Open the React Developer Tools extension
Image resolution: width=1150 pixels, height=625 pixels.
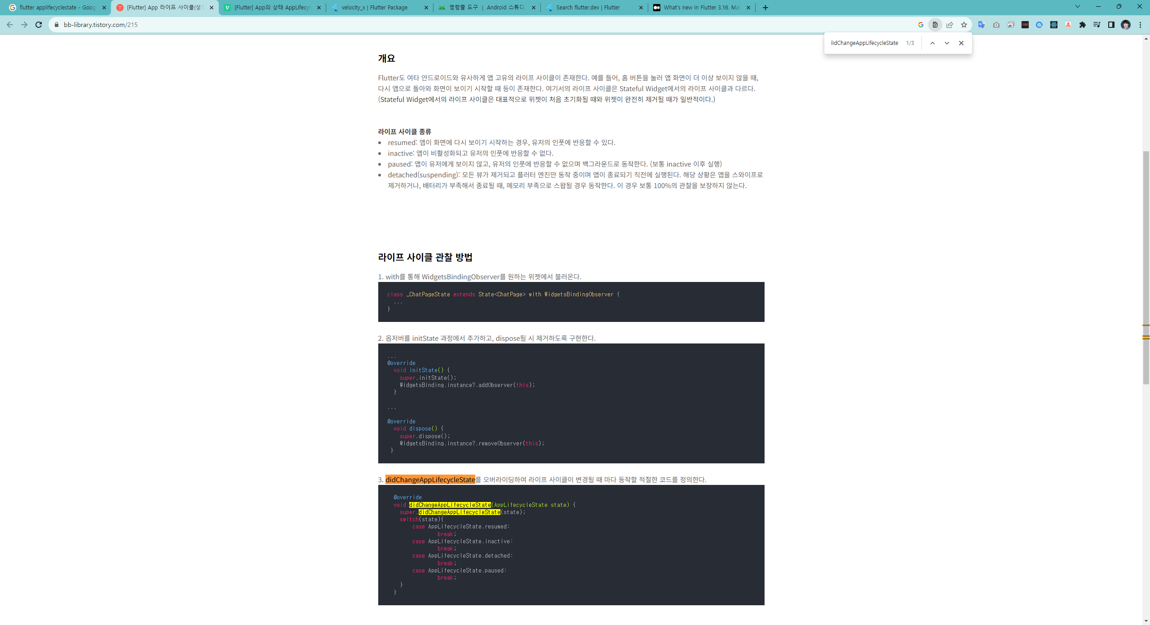point(1054,25)
